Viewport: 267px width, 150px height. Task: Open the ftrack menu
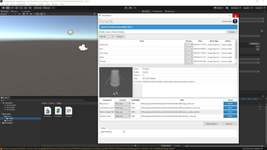(48, 4)
